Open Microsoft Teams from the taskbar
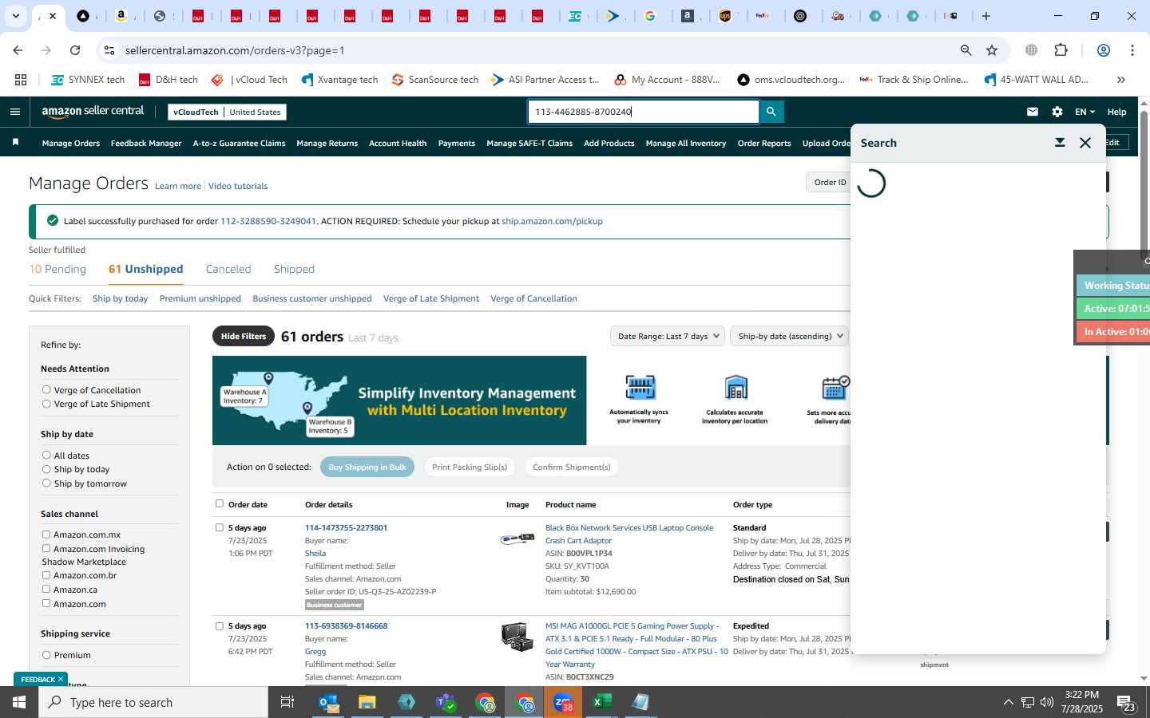This screenshot has height=718, width=1150. coord(446,703)
